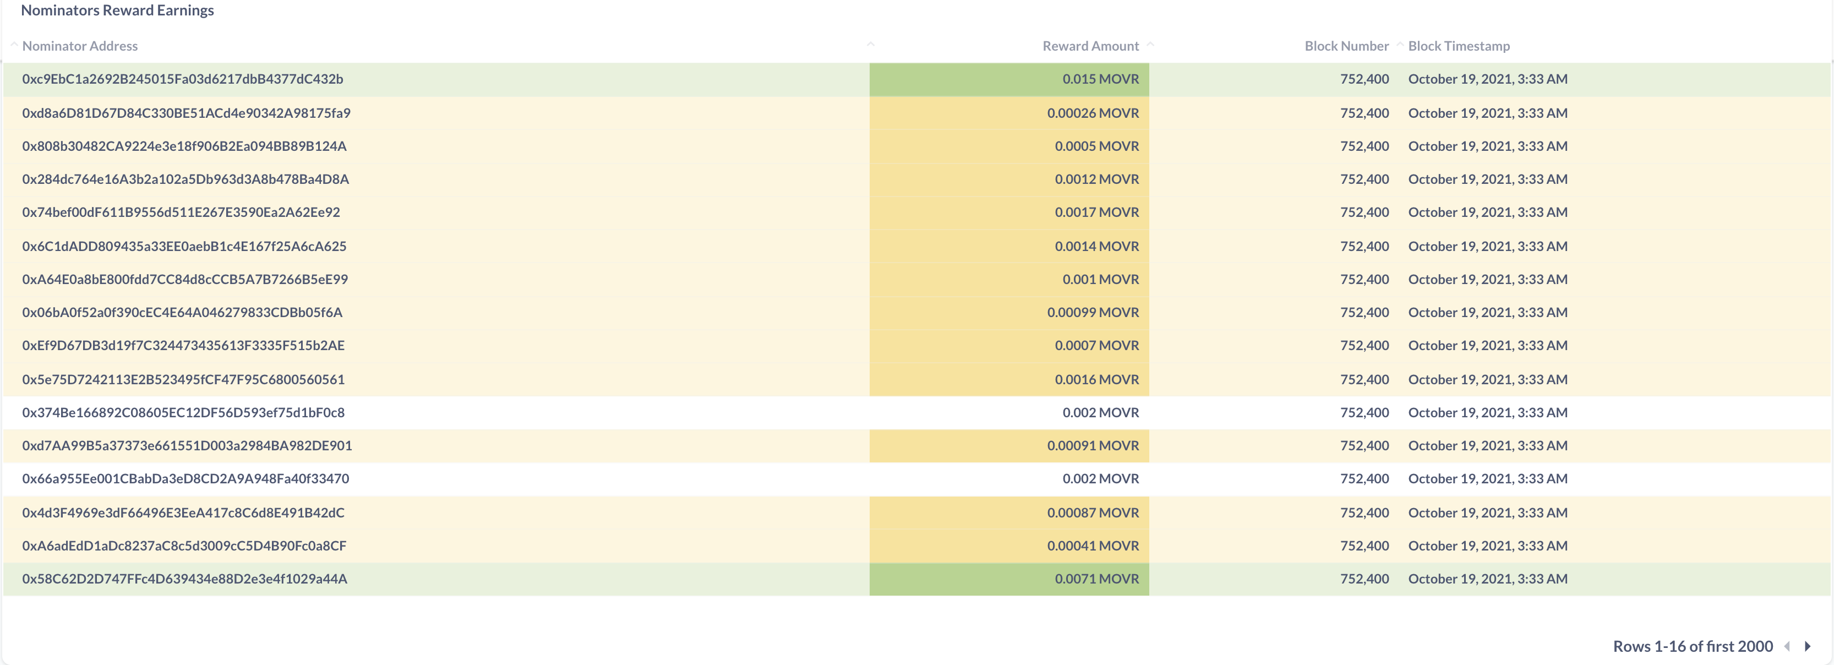Select address 0x808b30482CA9224e3e18f906B2Ea094BB89B124A

(x=184, y=146)
